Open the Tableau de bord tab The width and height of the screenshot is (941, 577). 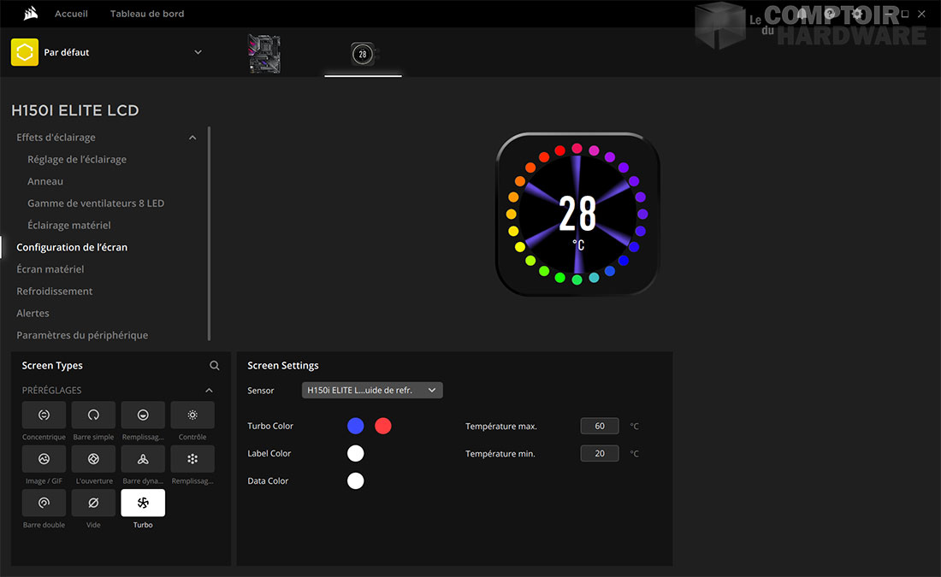pyautogui.click(x=147, y=14)
